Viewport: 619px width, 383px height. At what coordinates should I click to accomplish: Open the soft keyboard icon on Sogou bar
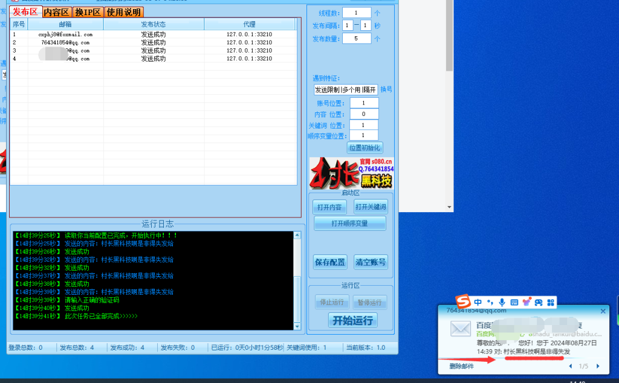tap(514, 302)
